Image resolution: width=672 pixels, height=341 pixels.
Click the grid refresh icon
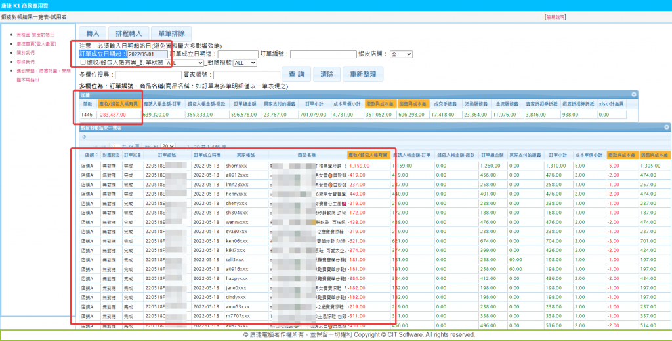pos(83,137)
